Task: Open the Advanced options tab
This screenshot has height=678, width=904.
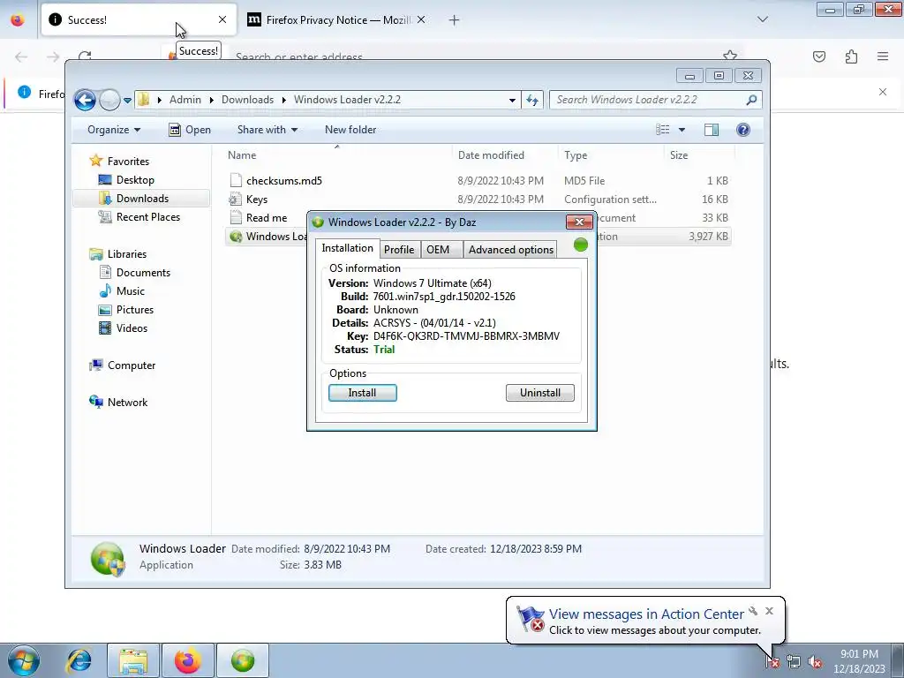Action: tap(511, 249)
